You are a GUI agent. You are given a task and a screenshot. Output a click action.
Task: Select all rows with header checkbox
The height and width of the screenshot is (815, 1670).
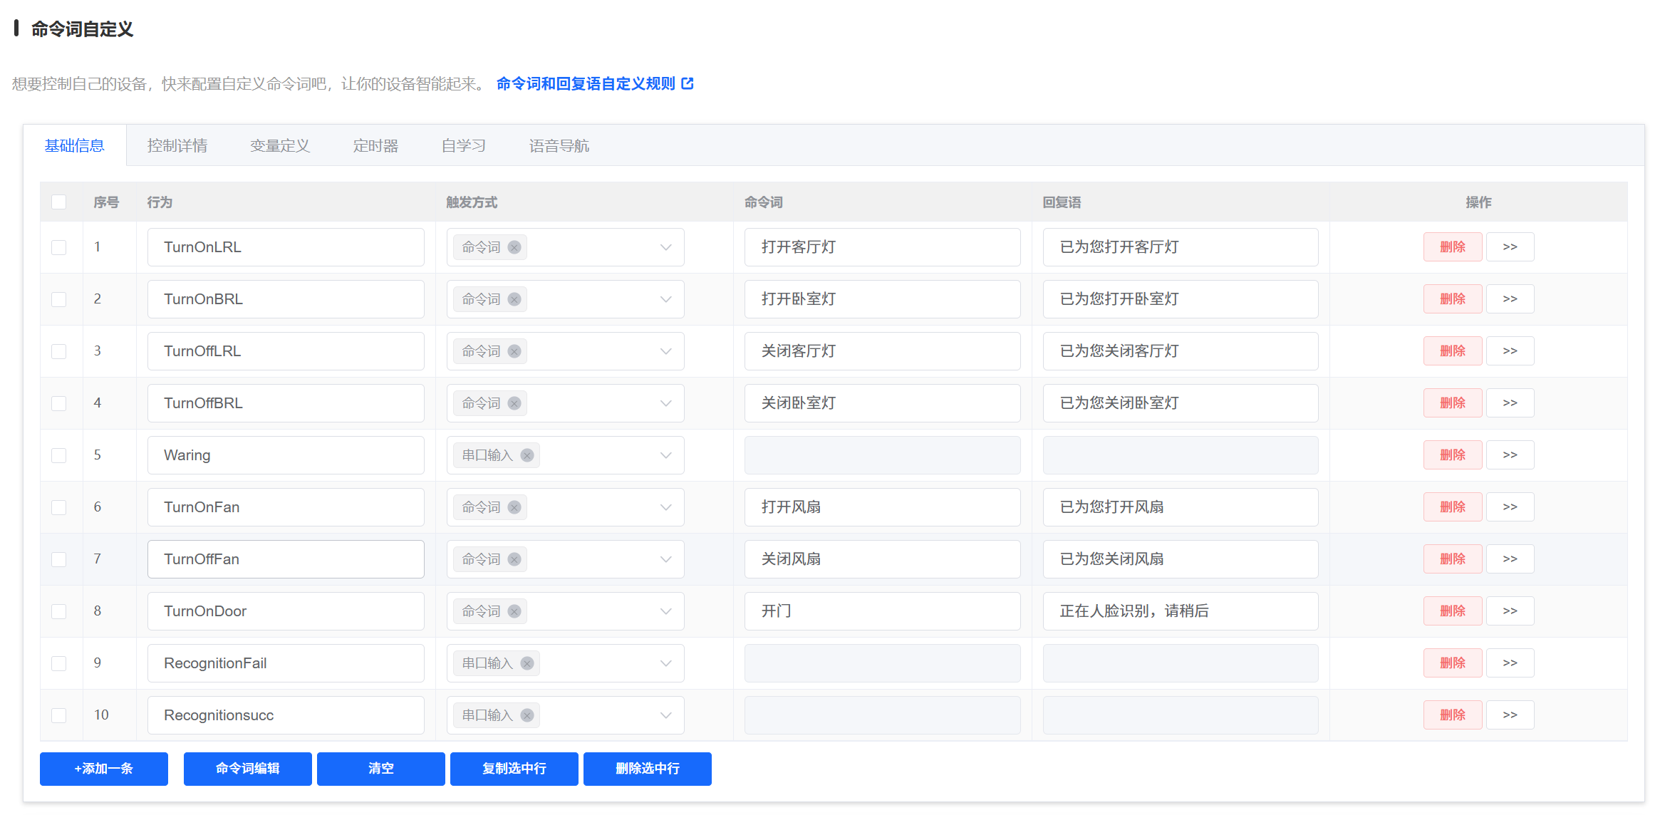(x=59, y=202)
